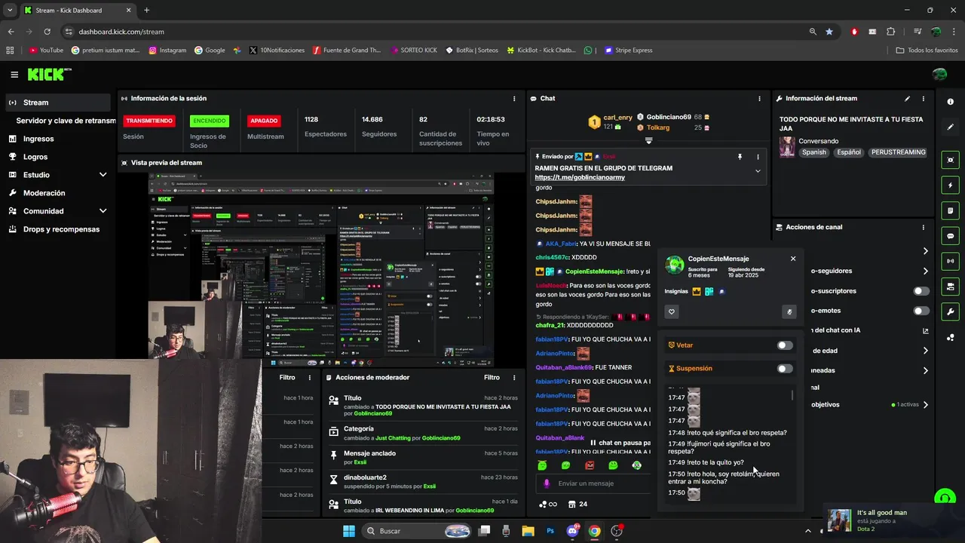The width and height of the screenshot is (965, 543).
Task: Expand the Estudio sidebar section
Action: coord(103,175)
